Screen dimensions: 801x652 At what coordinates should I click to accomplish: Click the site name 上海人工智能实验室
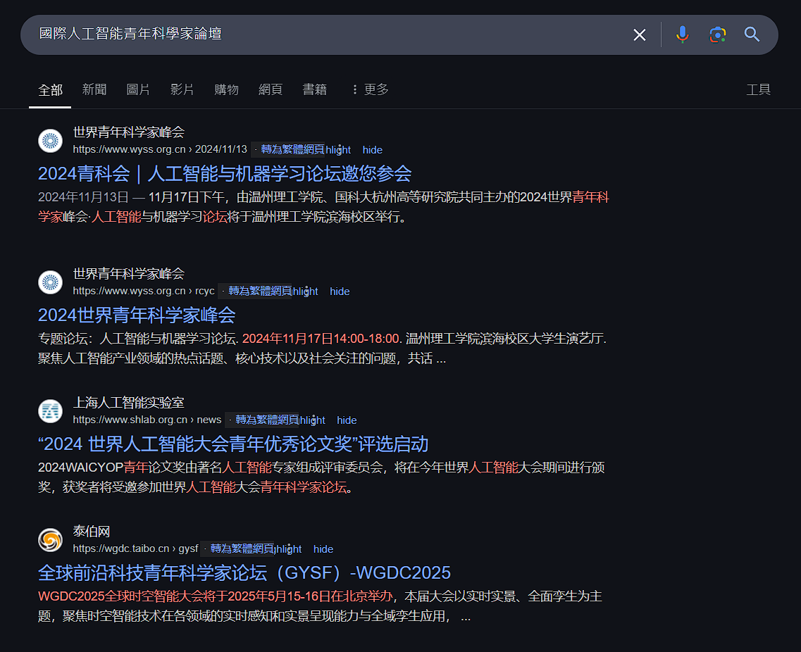128,403
